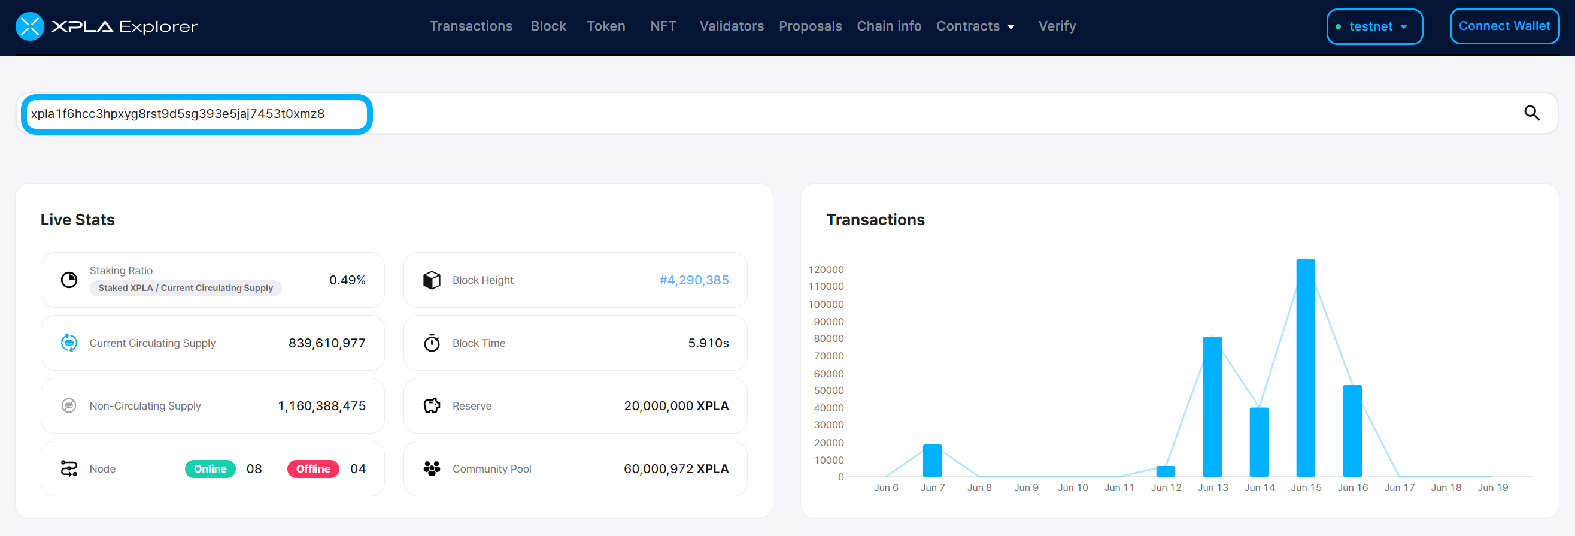Viewport: 1575px width, 536px height.
Task: Click the 120000 y-axis label
Action: 826,270
